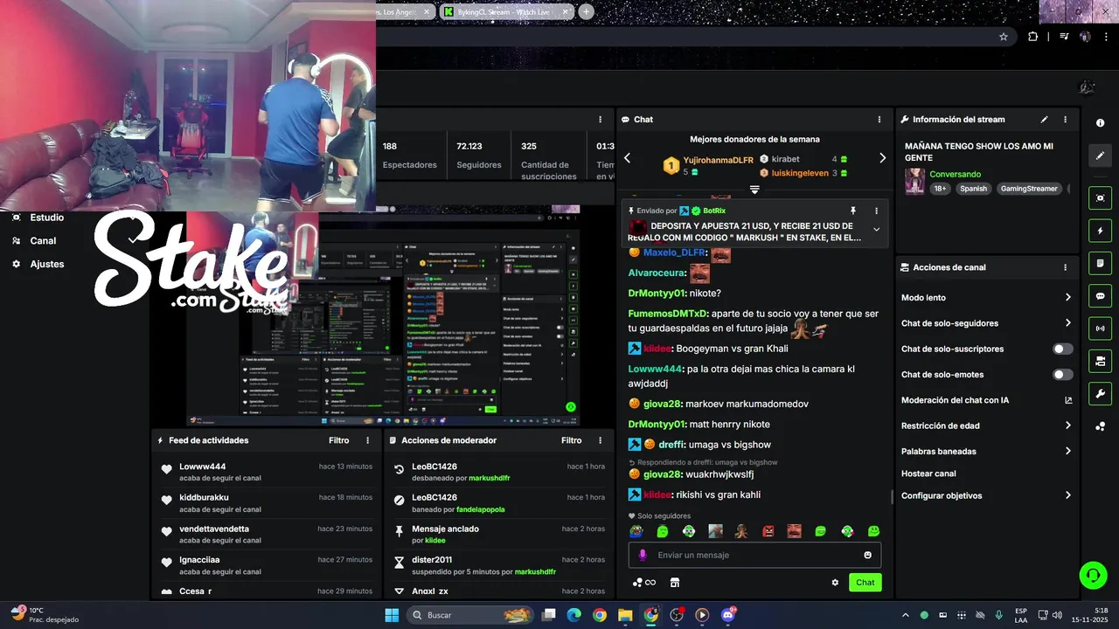Click the pencil edit icon in right sidebar
Screen dimensions: 1119x629
[1100, 156]
